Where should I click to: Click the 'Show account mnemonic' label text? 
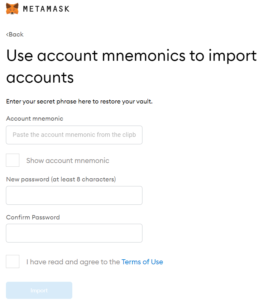point(68,161)
